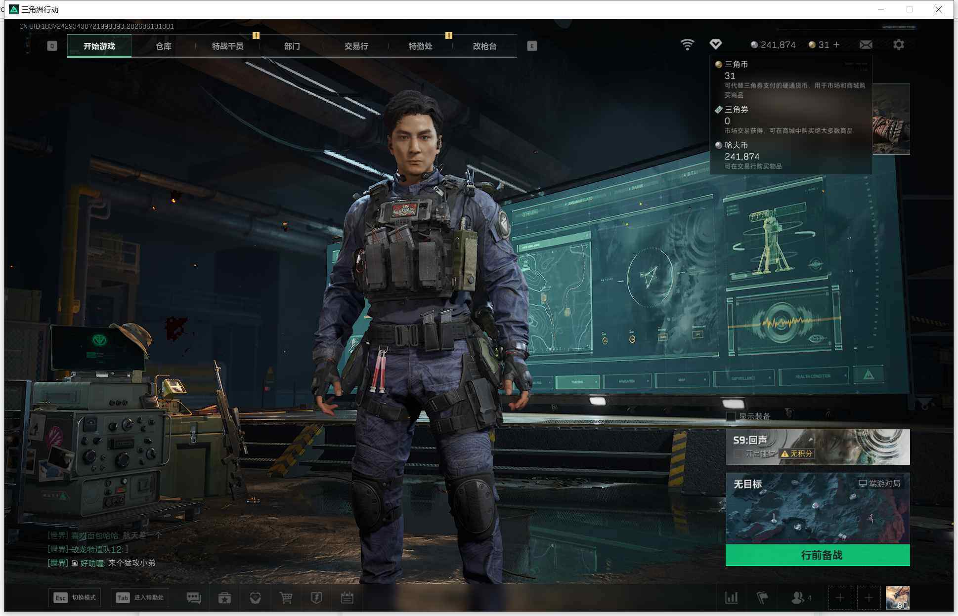Open the player avatar showing level 60

tap(897, 598)
